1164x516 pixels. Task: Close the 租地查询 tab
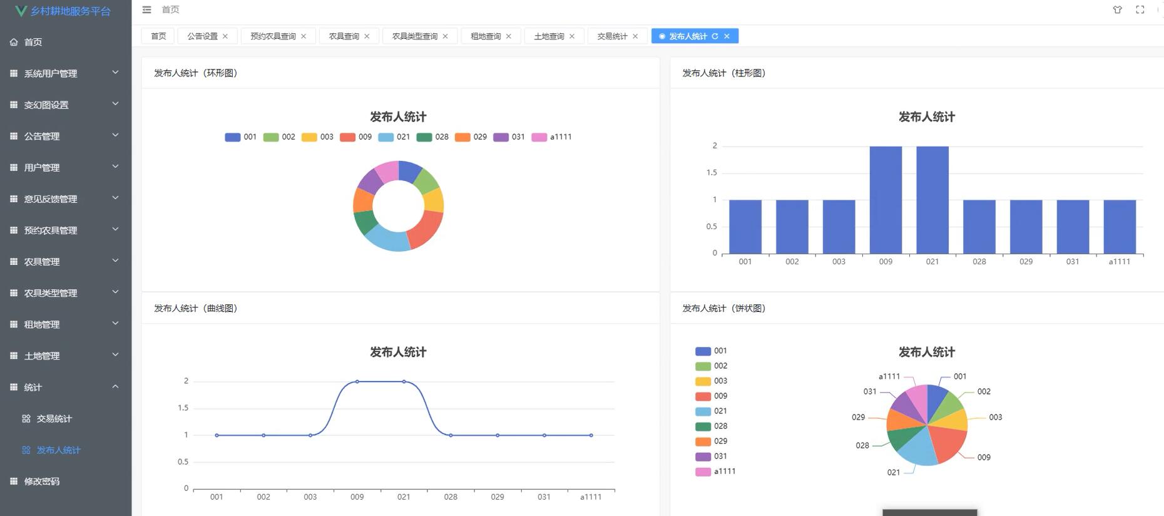pyautogui.click(x=509, y=36)
